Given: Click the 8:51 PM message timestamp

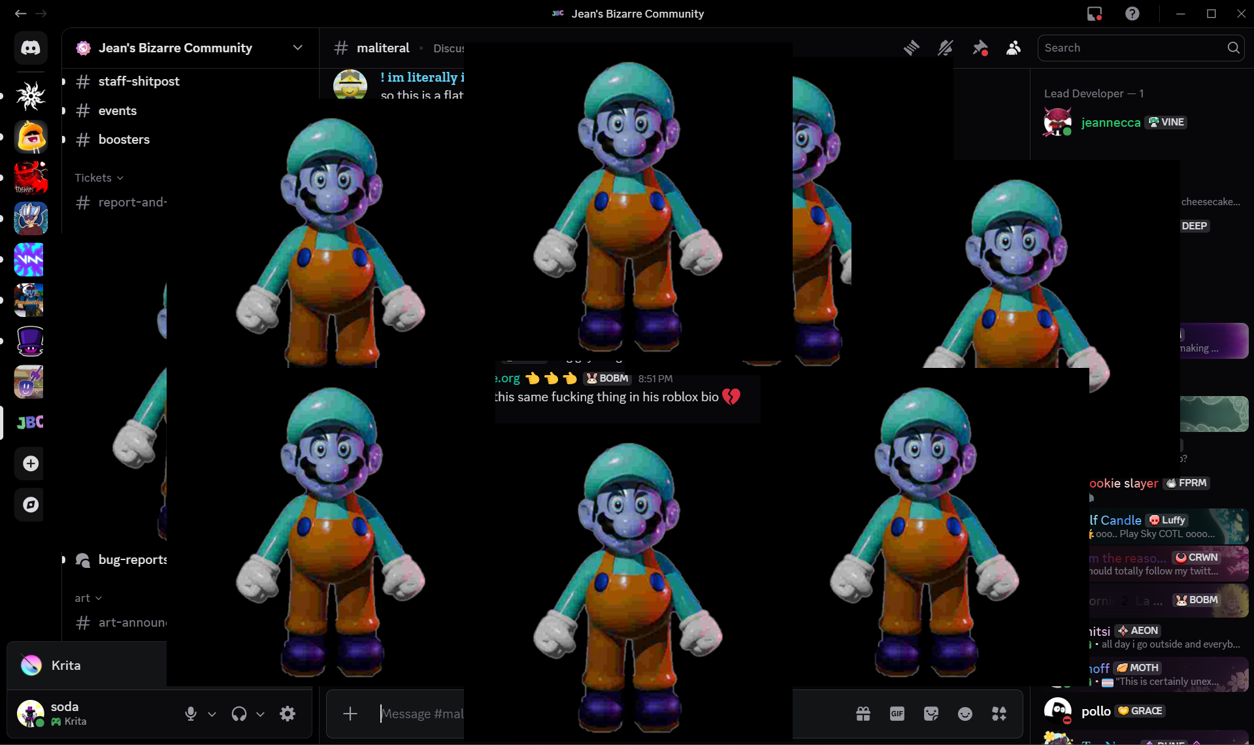Looking at the screenshot, I should click(655, 379).
